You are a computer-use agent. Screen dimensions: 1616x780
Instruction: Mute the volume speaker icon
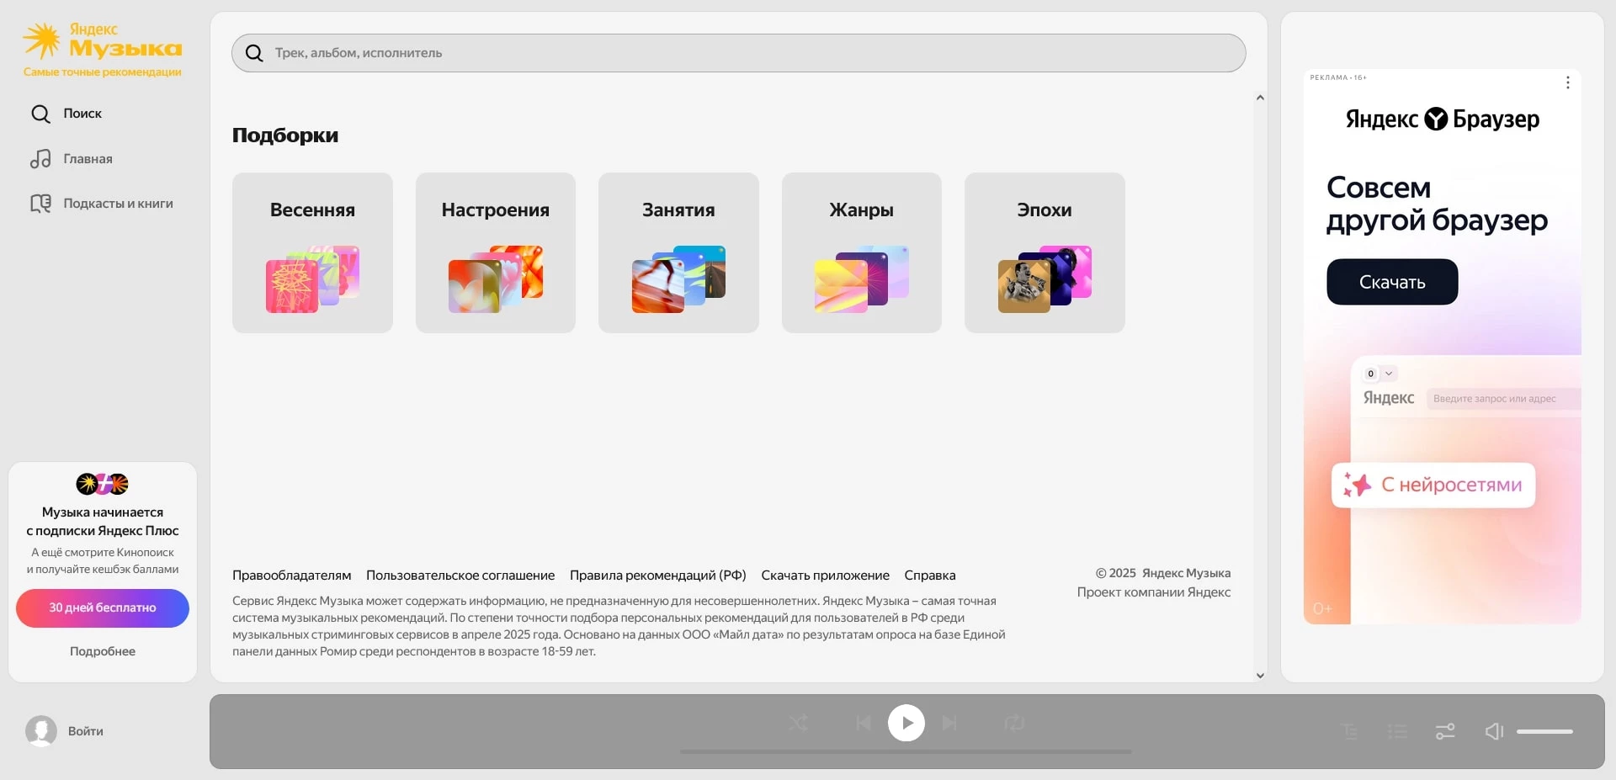pos(1494,731)
